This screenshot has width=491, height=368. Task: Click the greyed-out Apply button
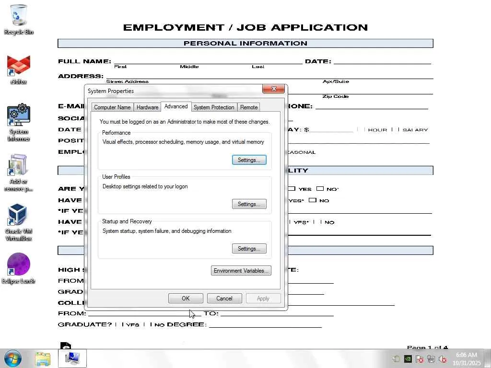pos(263,298)
